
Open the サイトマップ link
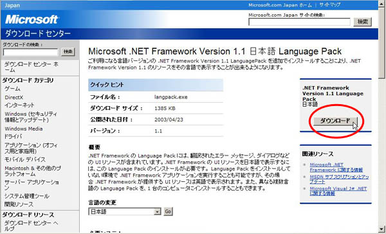(x=330, y=5)
